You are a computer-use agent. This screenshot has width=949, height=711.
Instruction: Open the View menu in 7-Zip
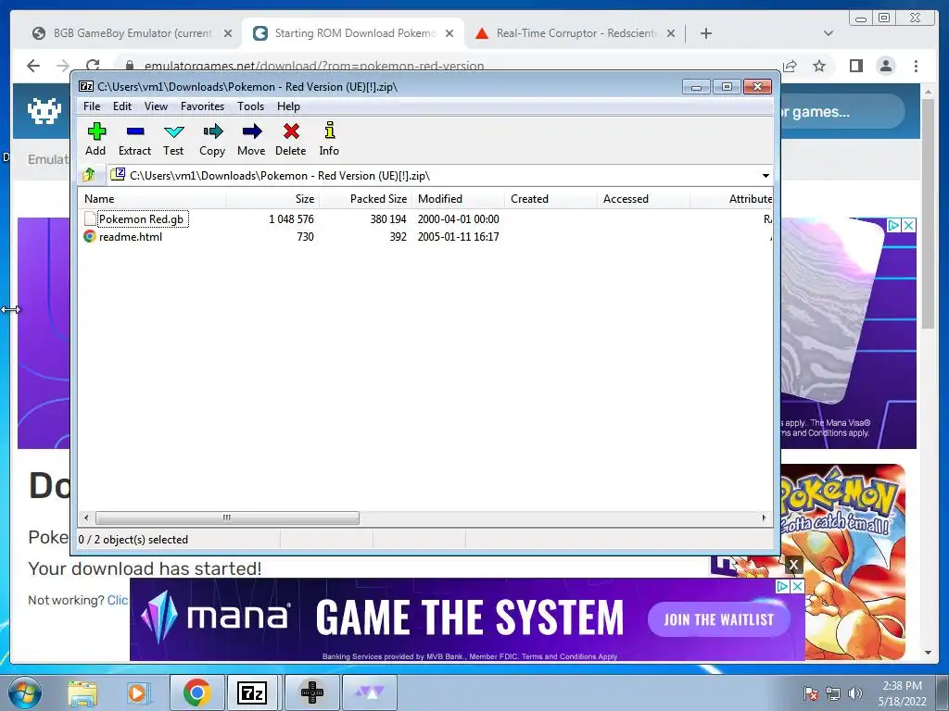[156, 106]
